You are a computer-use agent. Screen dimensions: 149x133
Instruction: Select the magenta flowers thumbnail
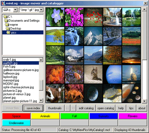click(74, 17)
